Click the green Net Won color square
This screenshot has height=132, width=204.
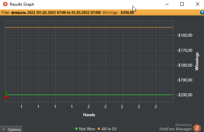76,129
